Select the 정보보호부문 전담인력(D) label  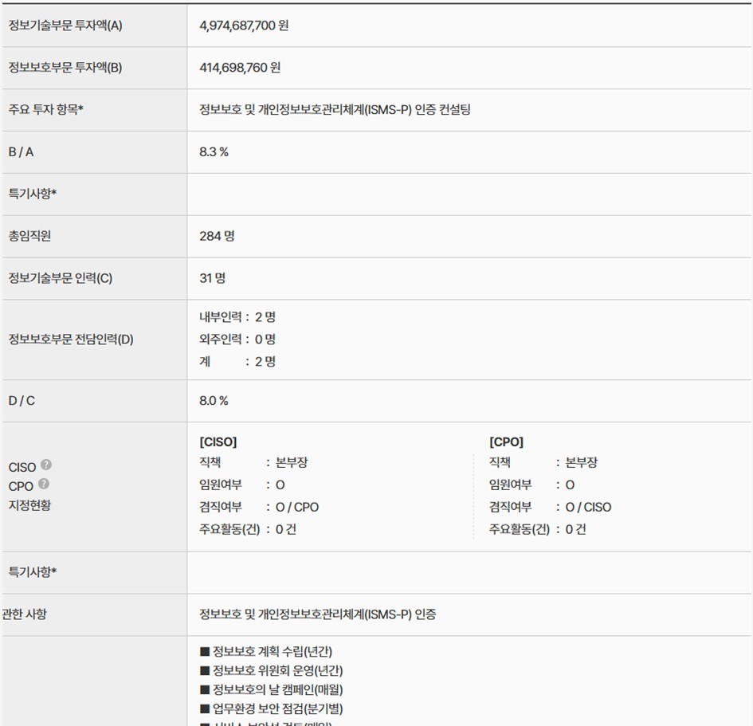(71, 339)
